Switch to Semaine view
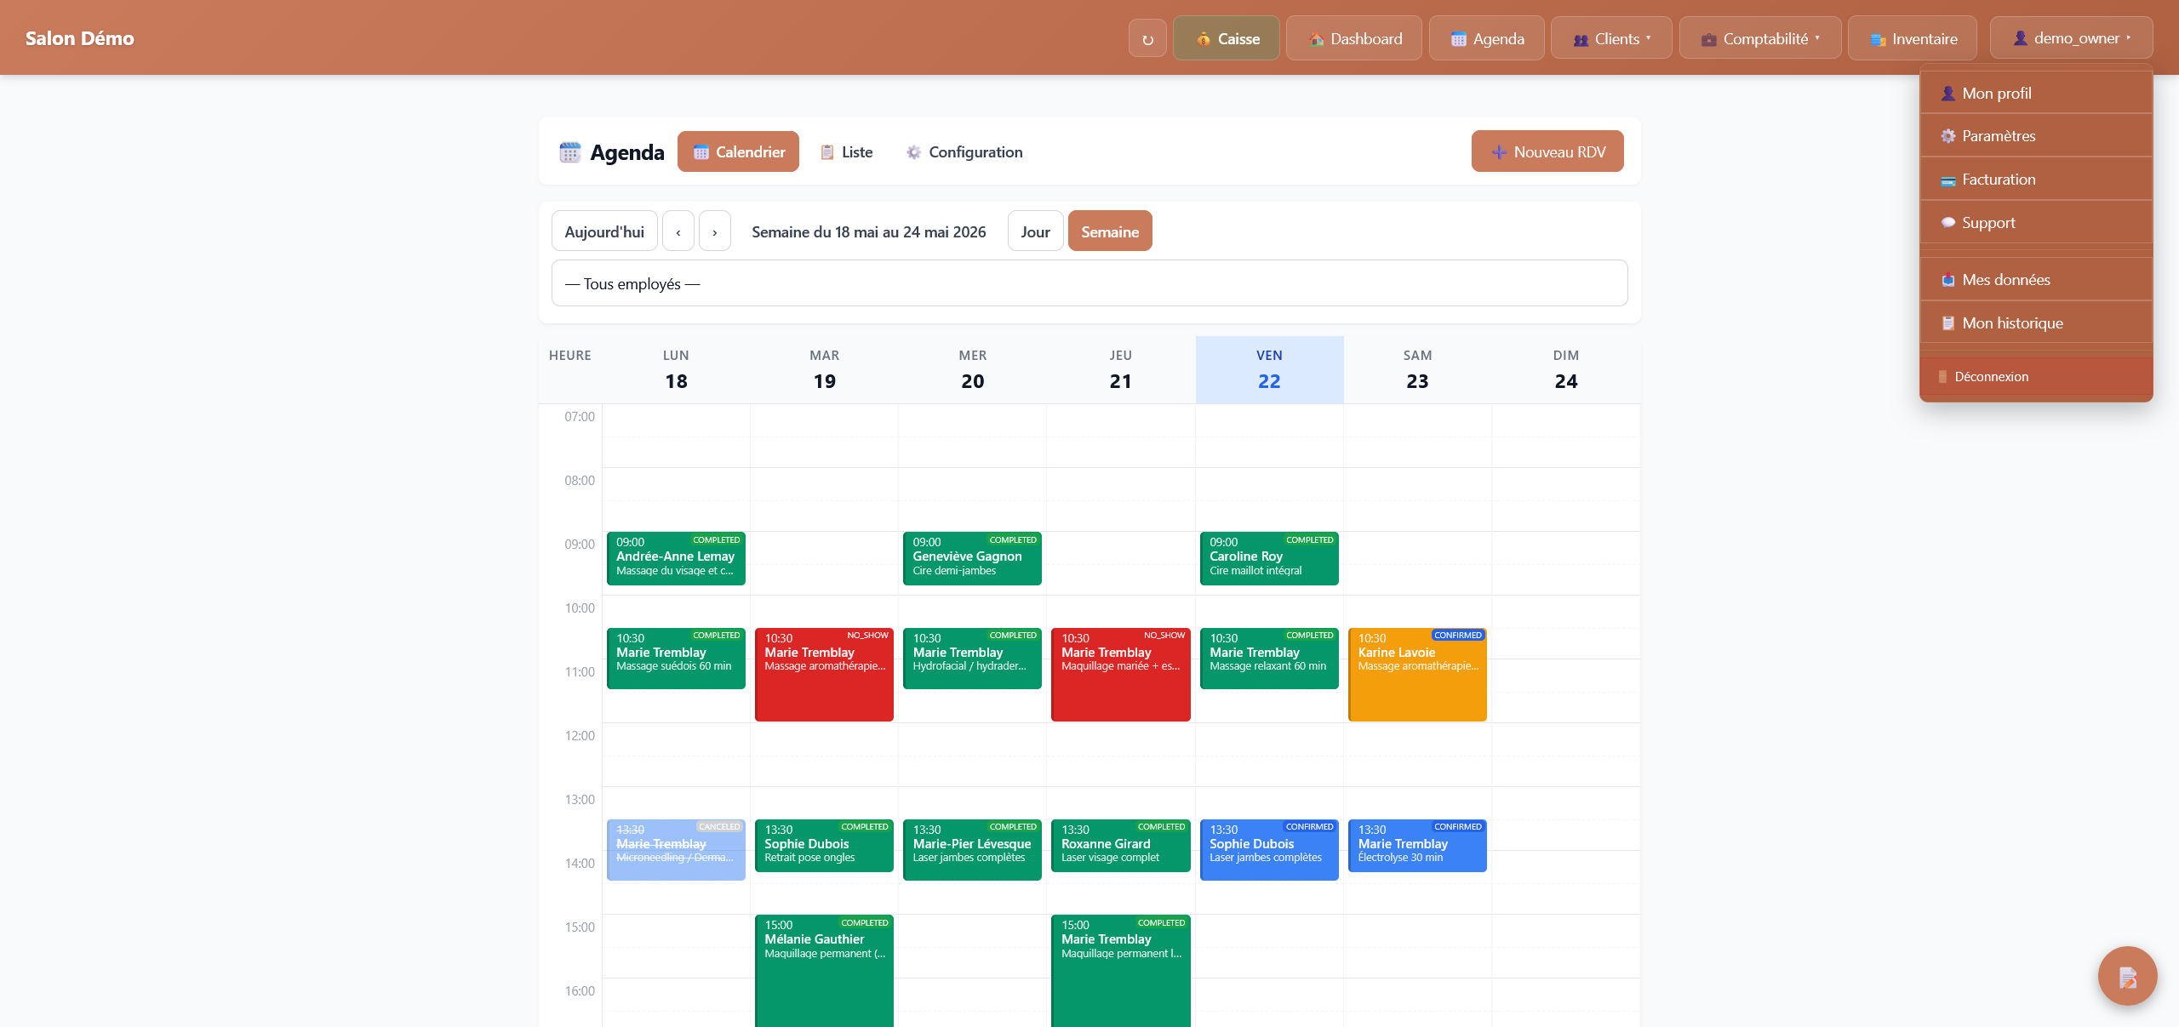Screen dimensions: 2179x1027 click(x=1110, y=231)
